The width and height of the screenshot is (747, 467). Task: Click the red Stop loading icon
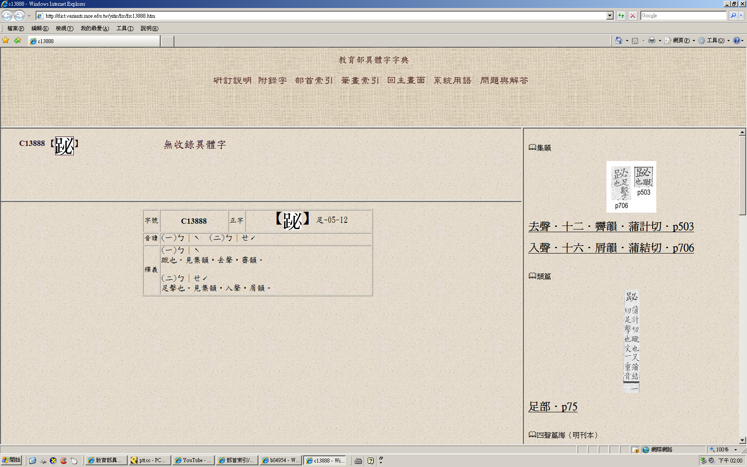point(633,16)
